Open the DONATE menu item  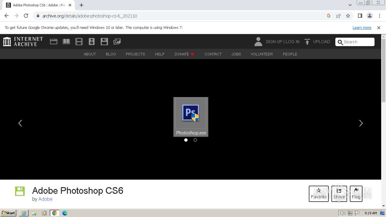coord(184,54)
